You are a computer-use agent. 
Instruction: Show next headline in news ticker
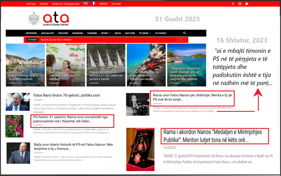coord(183,40)
